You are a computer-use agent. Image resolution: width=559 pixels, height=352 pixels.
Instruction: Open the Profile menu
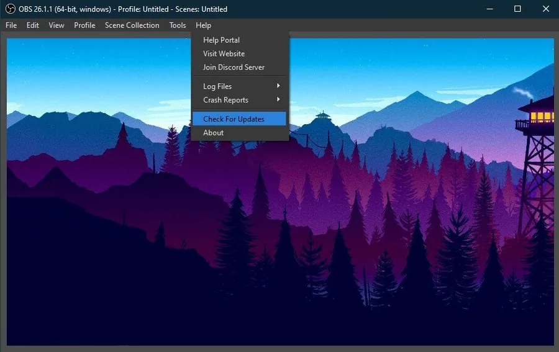click(x=84, y=25)
